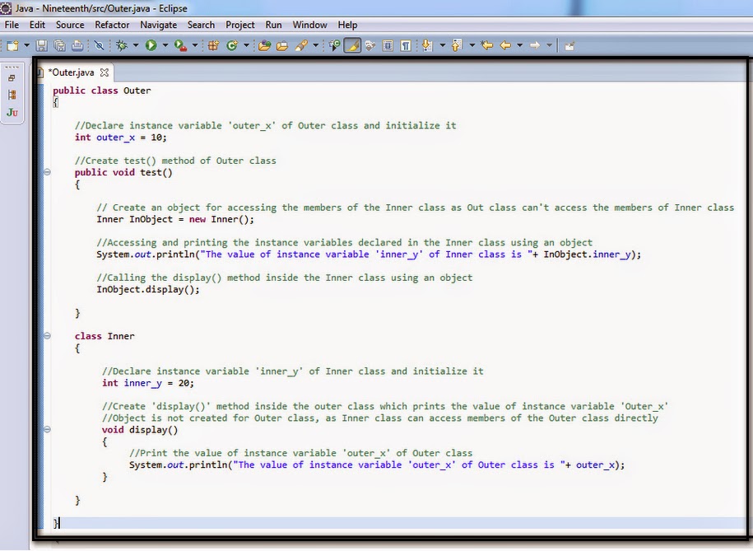Open the Debug configurations dropdown arrow

(x=136, y=45)
